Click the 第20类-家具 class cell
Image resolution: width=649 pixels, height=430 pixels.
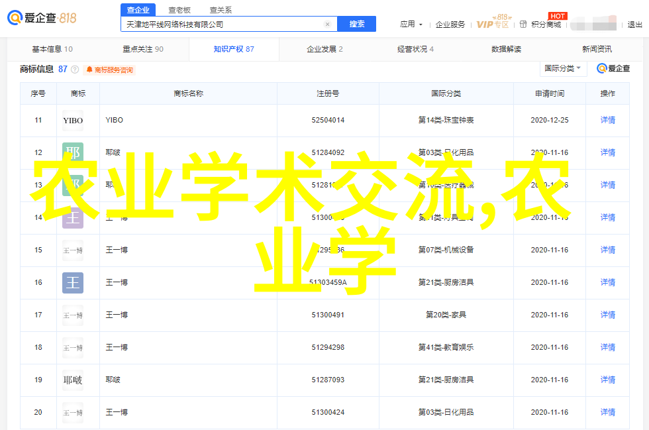click(x=446, y=315)
